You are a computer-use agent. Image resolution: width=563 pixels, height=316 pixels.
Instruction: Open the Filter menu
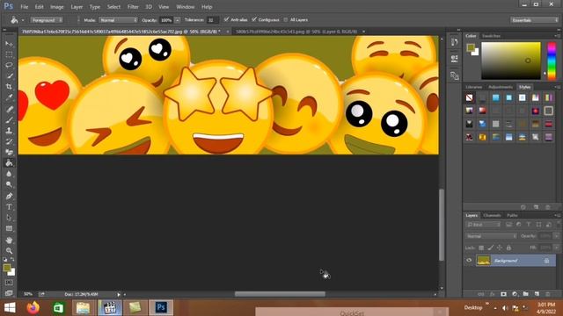[x=133, y=7]
